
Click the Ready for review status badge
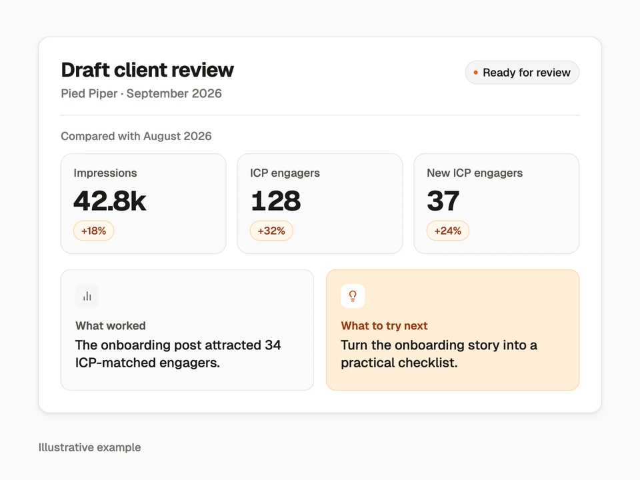tap(522, 73)
